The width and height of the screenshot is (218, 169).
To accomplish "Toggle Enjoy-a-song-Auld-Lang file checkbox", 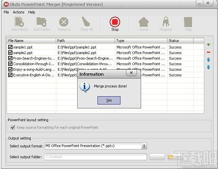I will tap(10, 69).
